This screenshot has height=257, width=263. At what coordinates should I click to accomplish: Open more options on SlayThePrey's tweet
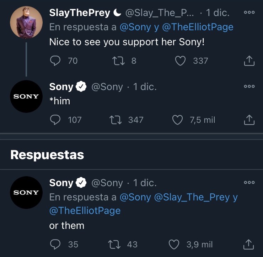249,12
